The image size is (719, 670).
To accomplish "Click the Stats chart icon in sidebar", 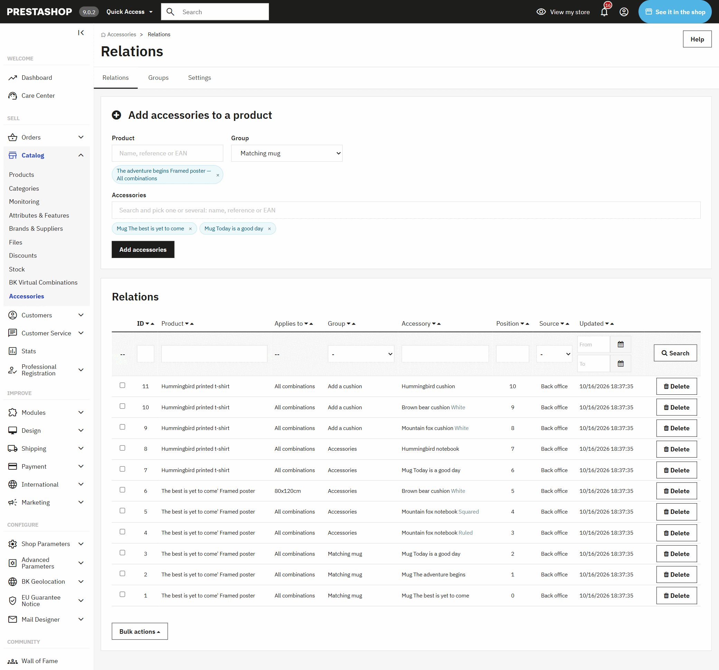I will point(13,351).
